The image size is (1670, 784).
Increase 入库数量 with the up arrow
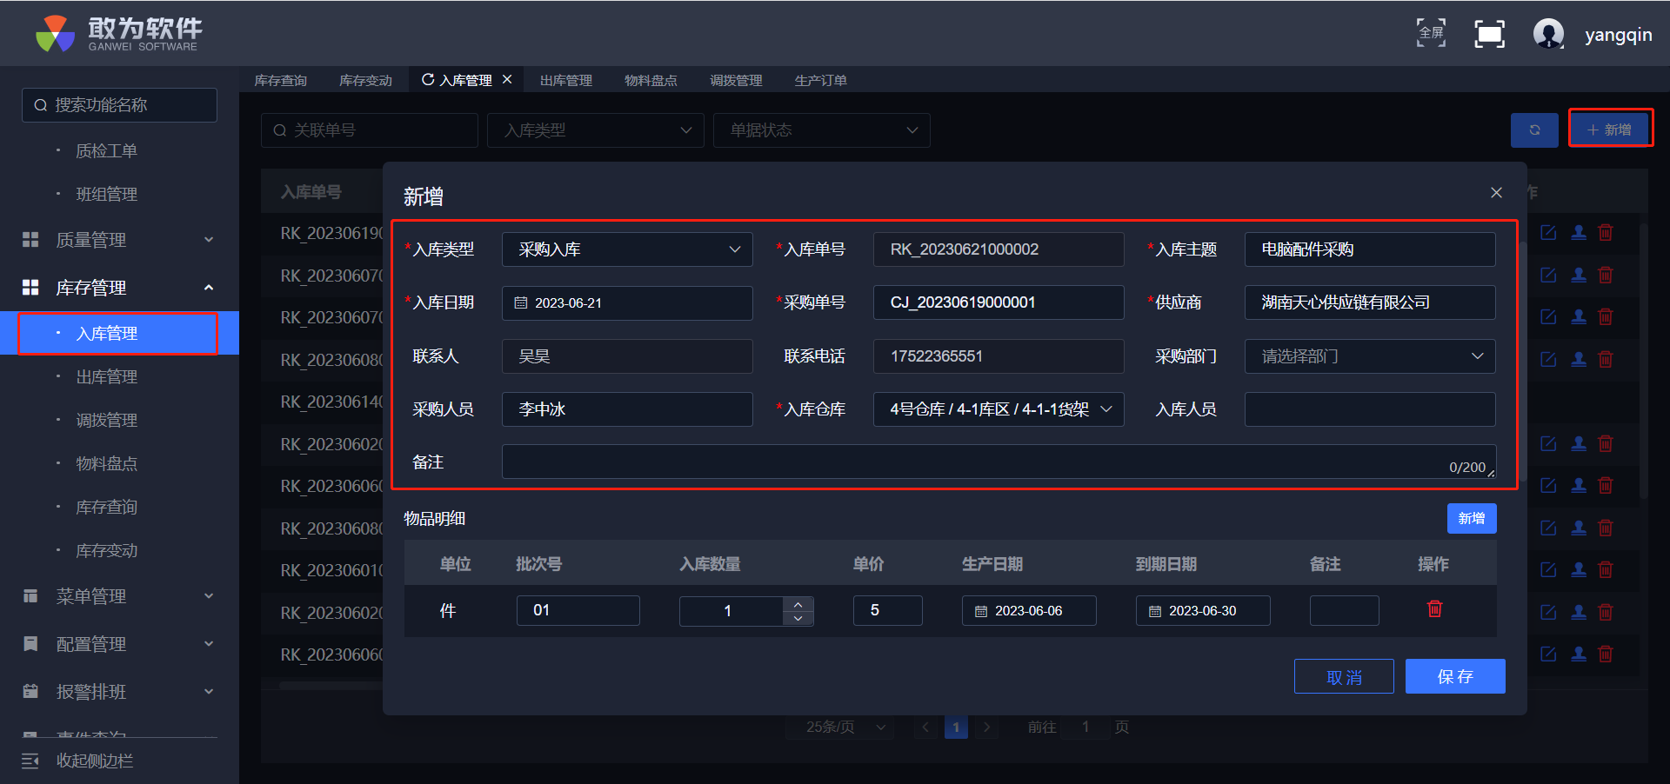coord(798,603)
